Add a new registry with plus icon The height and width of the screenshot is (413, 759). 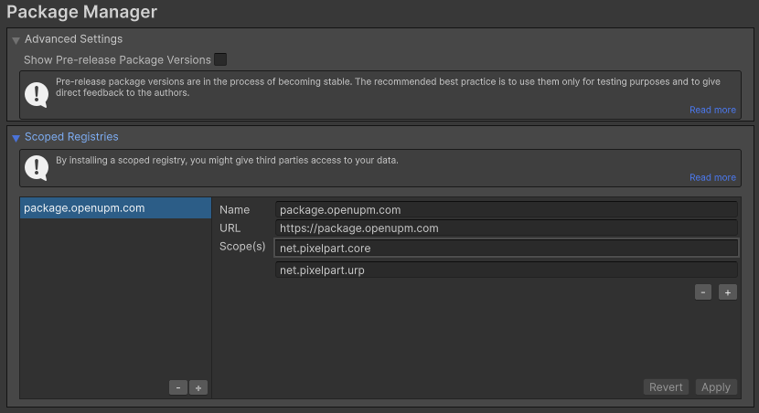[198, 387]
